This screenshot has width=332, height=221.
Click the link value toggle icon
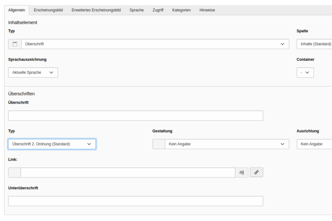coord(242,173)
